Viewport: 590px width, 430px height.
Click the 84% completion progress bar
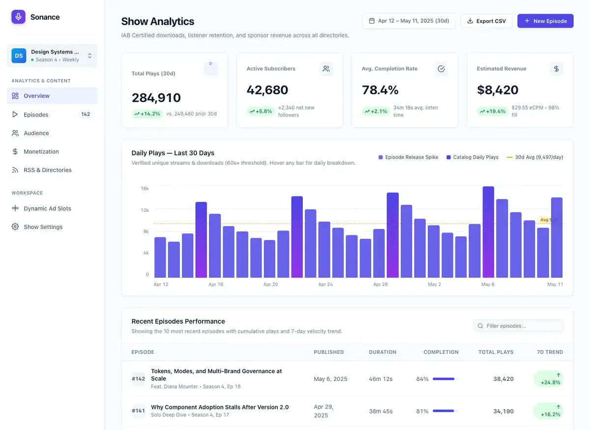click(x=445, y=379)
